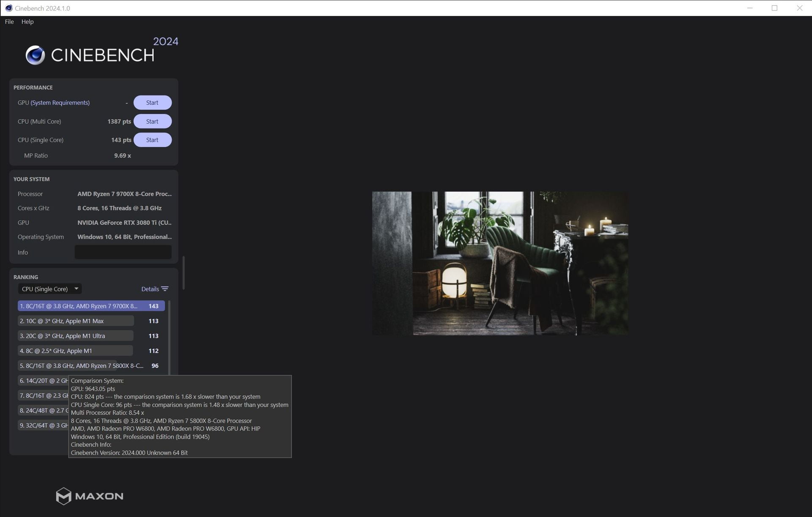
Task: Select the AMD Ryzen 7 5800X ranking row
Action: [x=91, y=366]
